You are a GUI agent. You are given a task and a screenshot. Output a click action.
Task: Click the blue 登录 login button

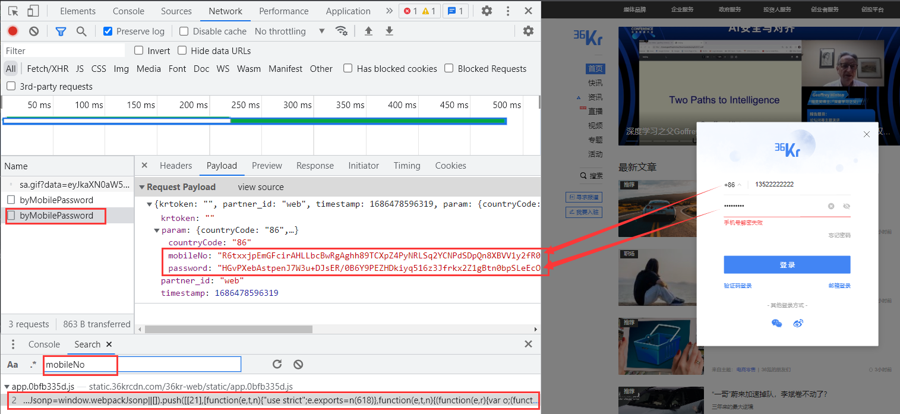pyautogui.click(x=787, y=264)
